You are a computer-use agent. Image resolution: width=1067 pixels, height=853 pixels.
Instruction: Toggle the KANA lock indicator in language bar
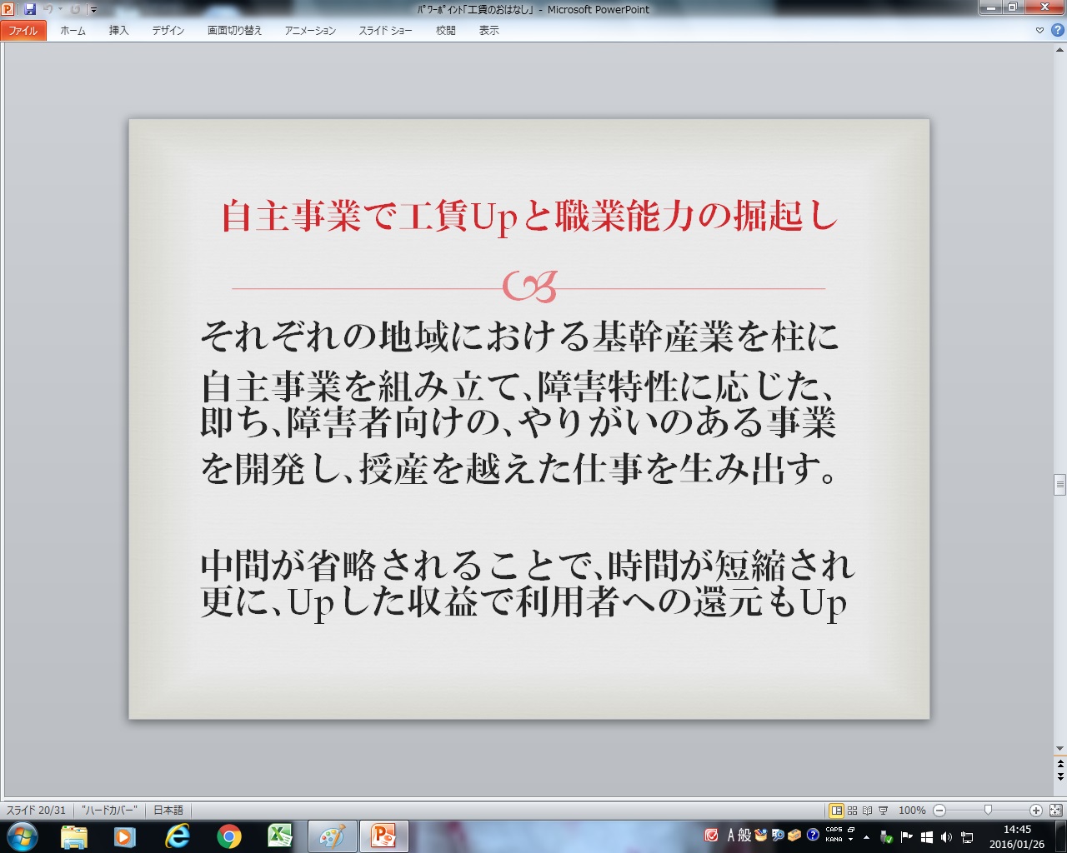click(x=834, y=840)
